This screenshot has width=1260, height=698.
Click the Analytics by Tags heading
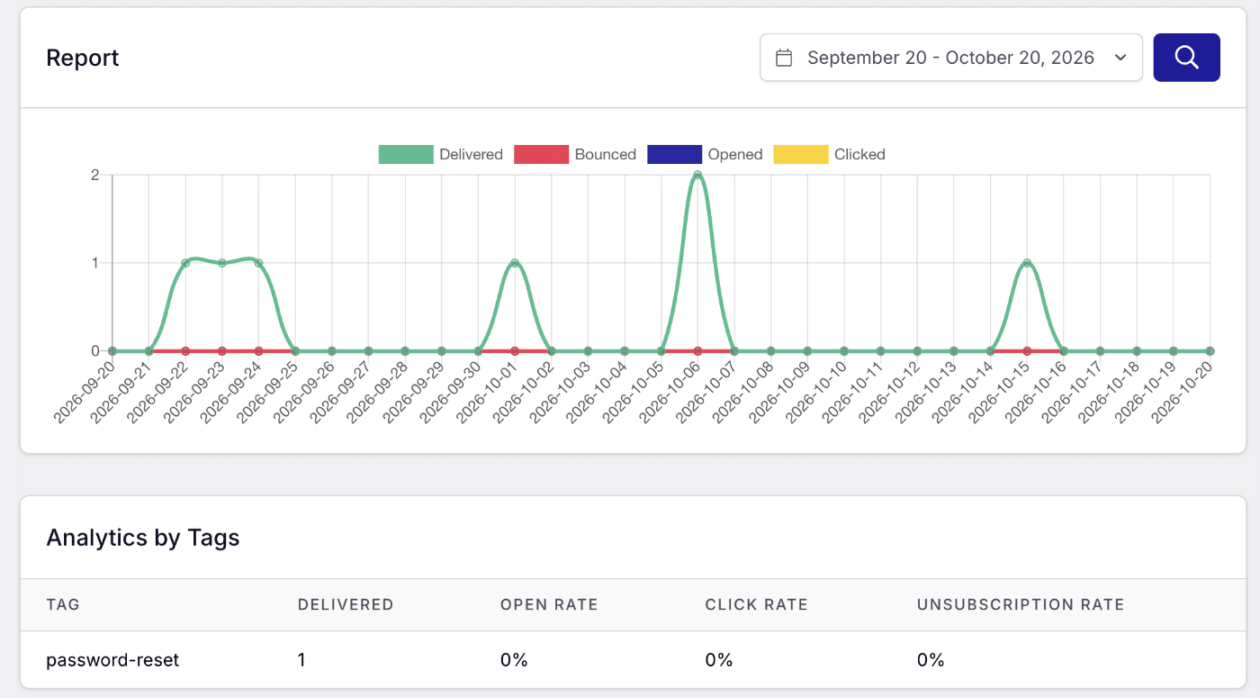143,538
